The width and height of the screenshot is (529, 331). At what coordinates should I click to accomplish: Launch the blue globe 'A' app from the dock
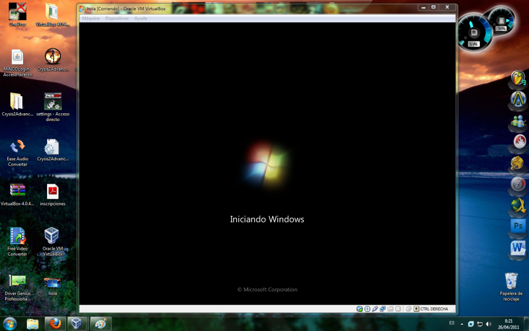[x=518, y=100]
